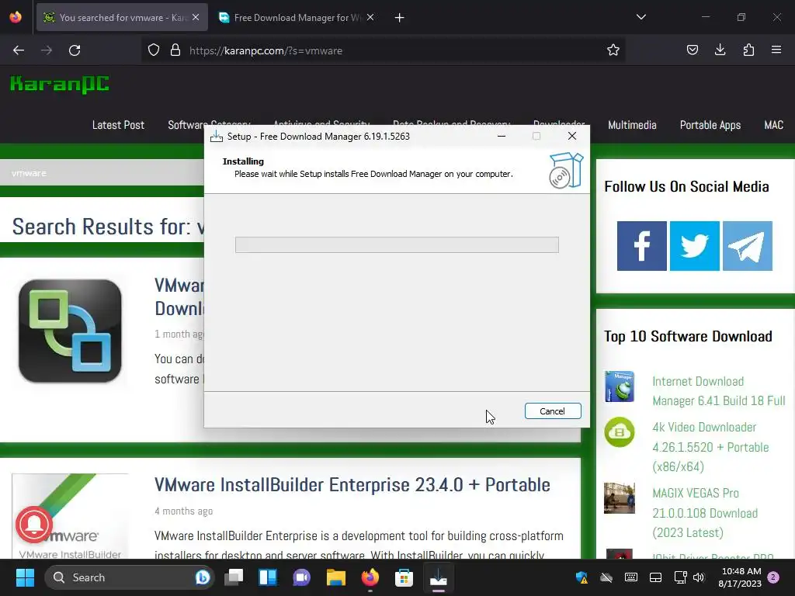The height and width of the screenshot is (596, 795).
Task: Close the Free Download Manager tab
Action: [370, 17]
